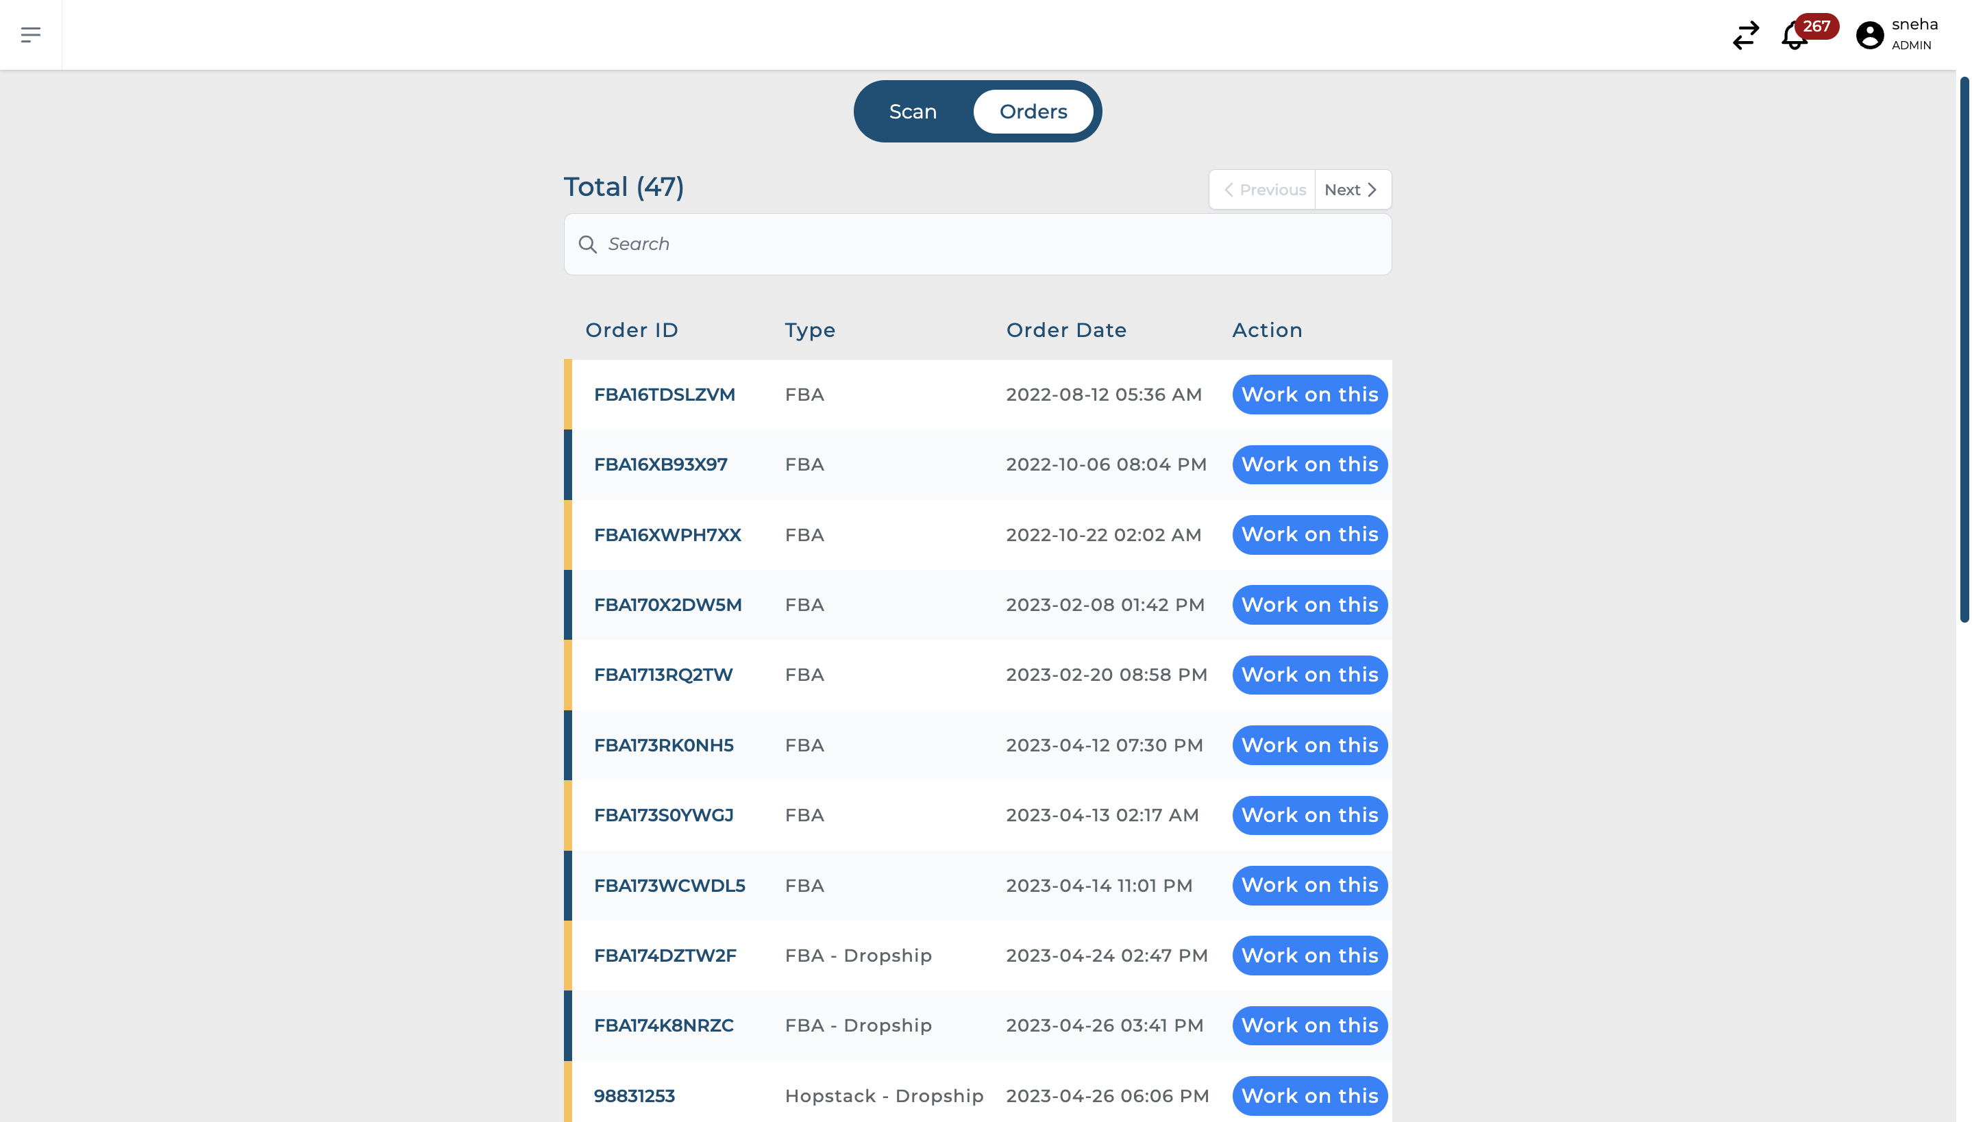Open the notifications bell
This screenshot has width=1972, height=1122.
1794,36
